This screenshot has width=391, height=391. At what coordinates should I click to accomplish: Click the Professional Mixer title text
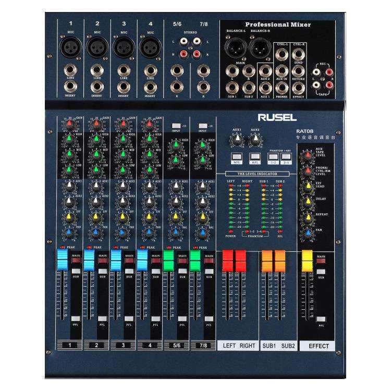(278, 25)
